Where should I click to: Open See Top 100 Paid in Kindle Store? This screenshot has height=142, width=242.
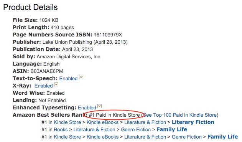180,115
